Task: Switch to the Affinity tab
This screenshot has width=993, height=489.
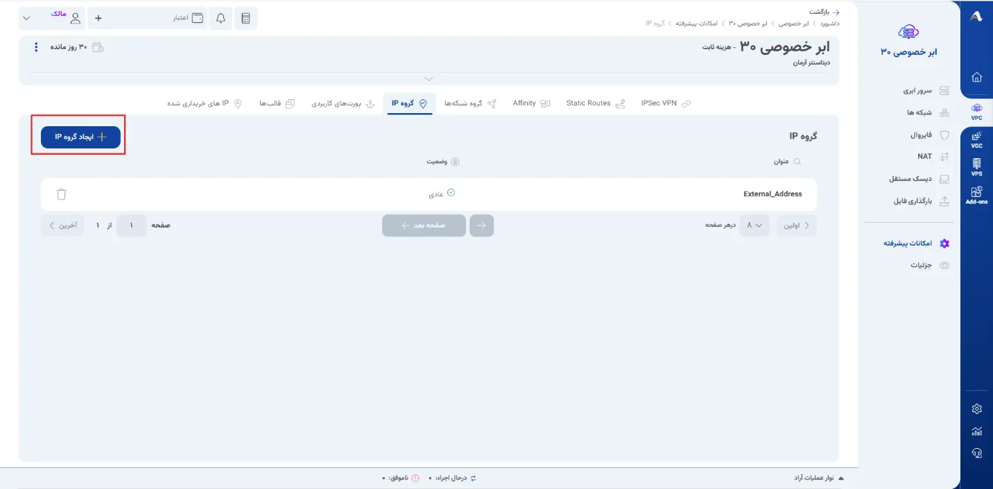Action: coord(531,103)
